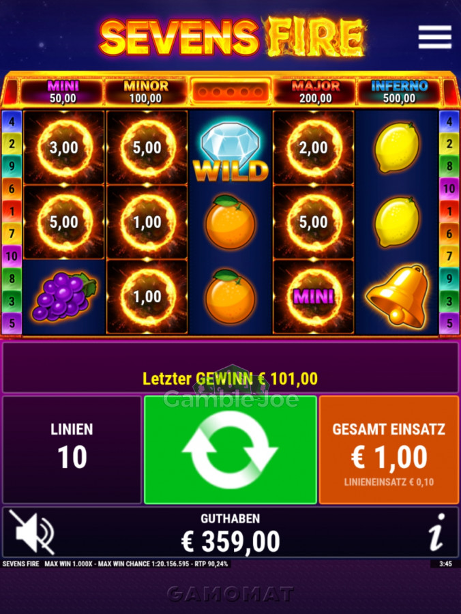Click the golden bell symbol

click(x=396, y=296)
